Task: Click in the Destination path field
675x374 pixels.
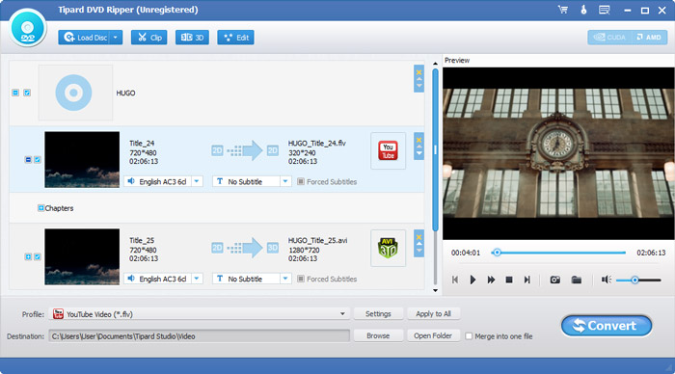Action: point(199,336)
